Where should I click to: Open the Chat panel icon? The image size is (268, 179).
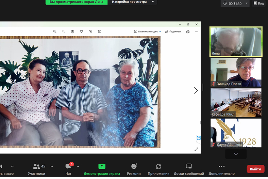pos(68,167)
